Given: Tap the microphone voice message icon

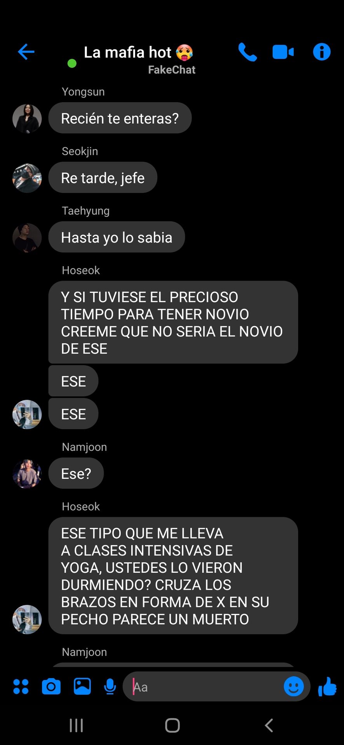Looking at the screenshot, I should (110, 686).
